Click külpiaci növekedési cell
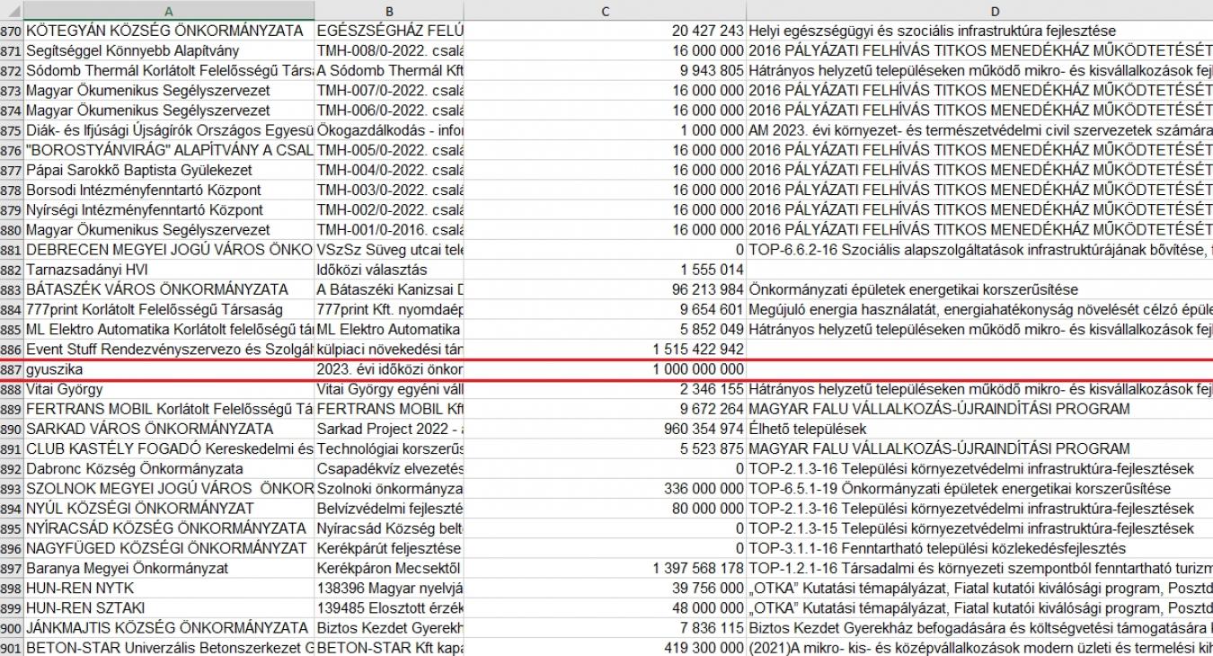Image resolution: width=1213 pixels, height=656 pixels. [389, 350]
